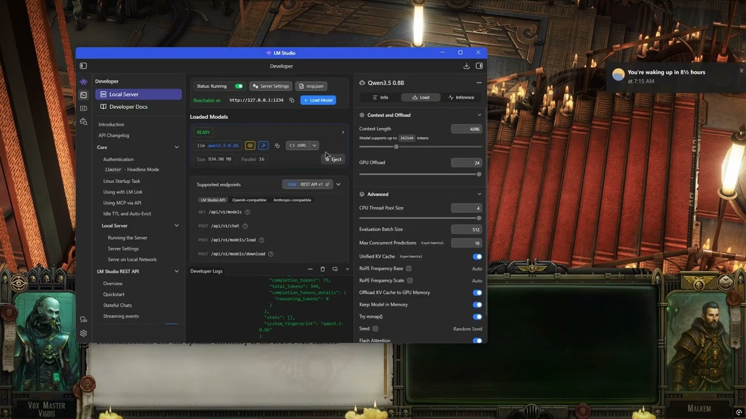This screenshot has width=746, height=419.
Task: Open the Developer Logs three-dot menu
Action: tap(310, 269)
